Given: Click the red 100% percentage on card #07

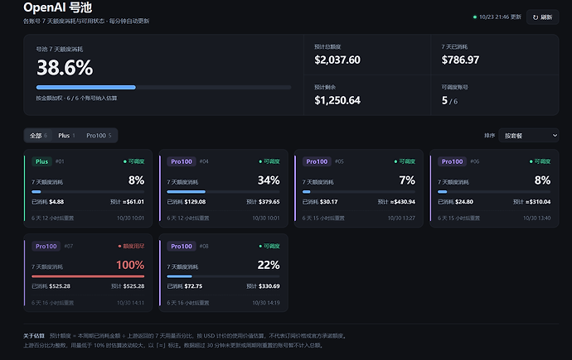Looking at the screenshot, I should [130, 266].
